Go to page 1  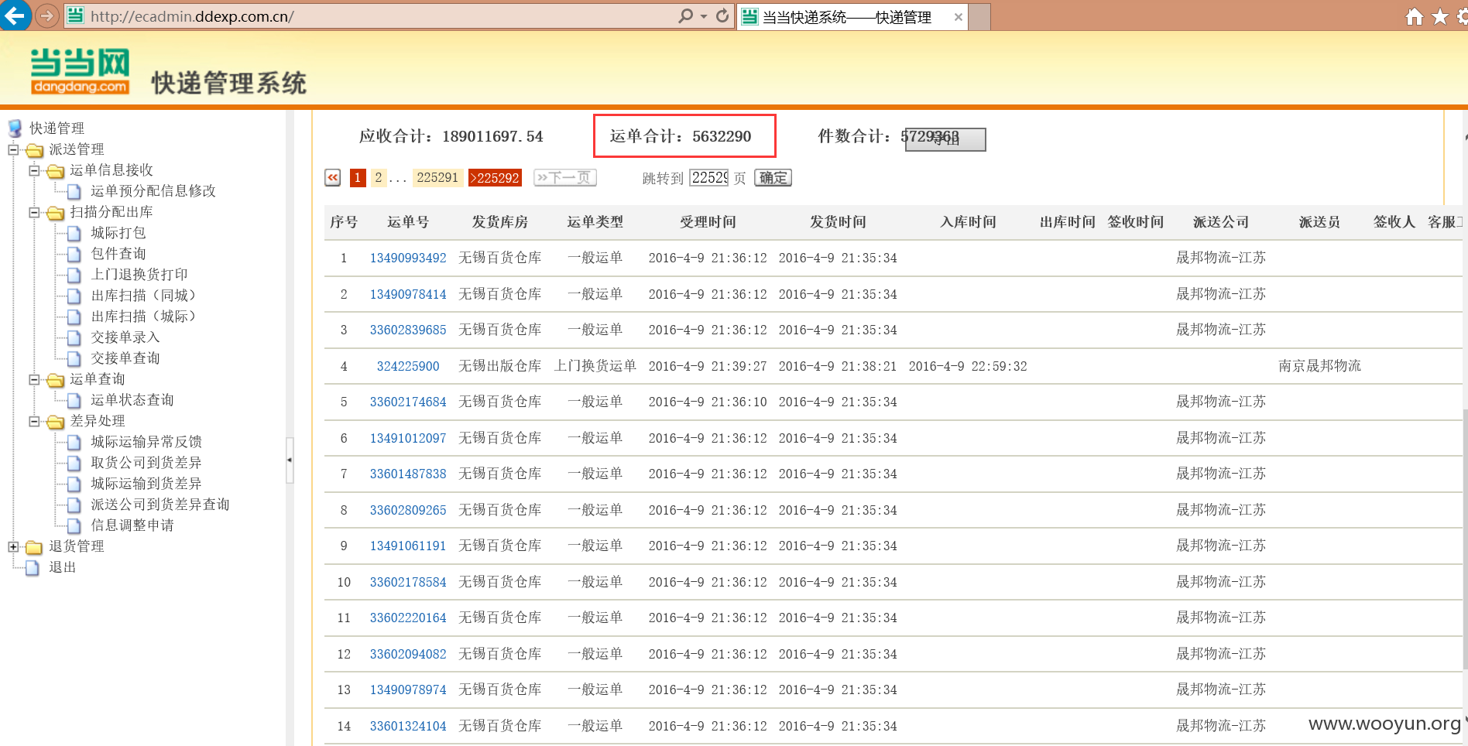tap(358, 178)
